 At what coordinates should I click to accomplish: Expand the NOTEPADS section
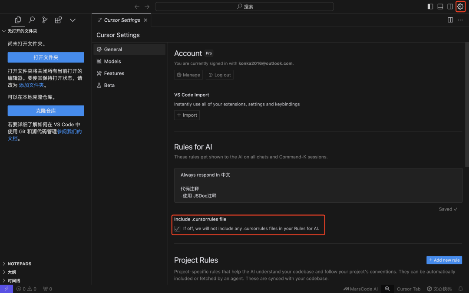click(20, 264)
